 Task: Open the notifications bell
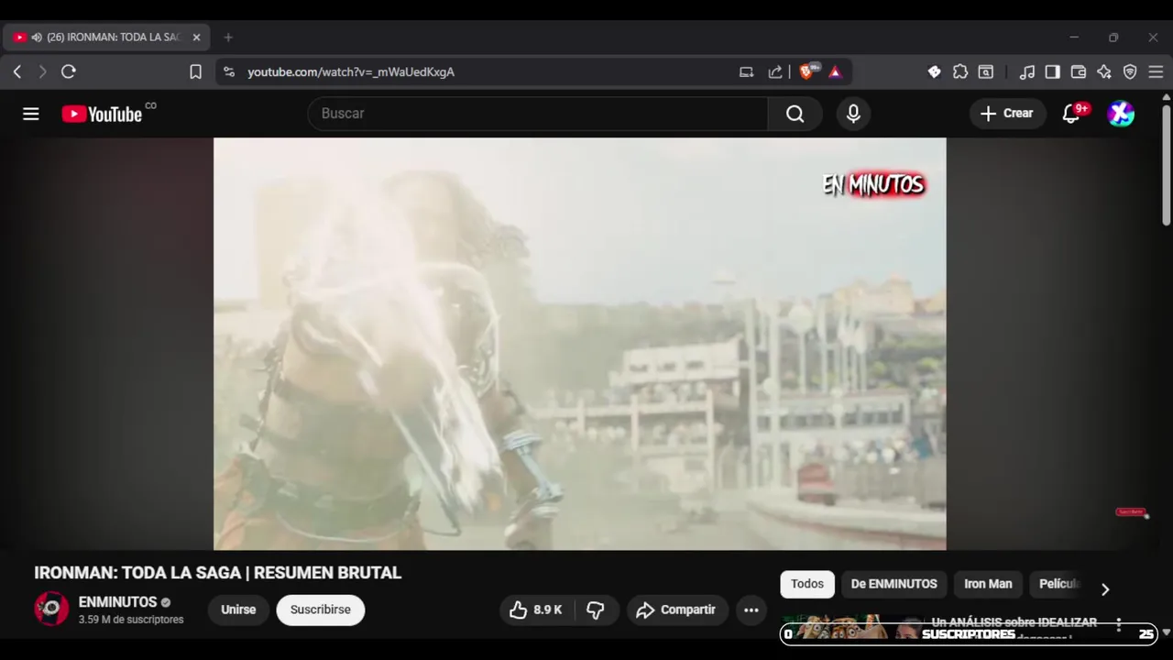coord(1071,114)
